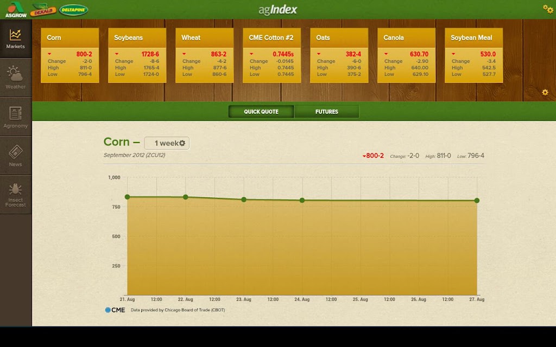Viewport: 556px width, 347px height.
Task: Open commodity tiles settings gear icon
Action: click(x=545, y=92)
